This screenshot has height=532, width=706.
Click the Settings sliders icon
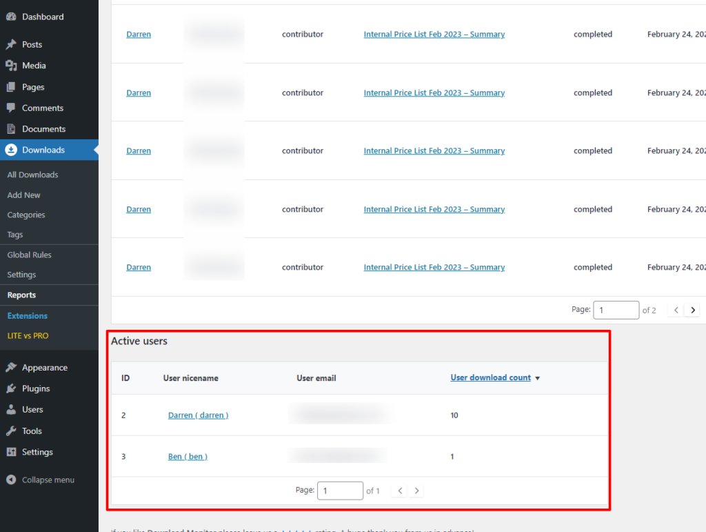click(11, 452)
